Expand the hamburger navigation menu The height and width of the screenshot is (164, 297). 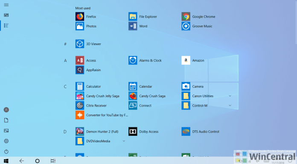coord(6,5)
